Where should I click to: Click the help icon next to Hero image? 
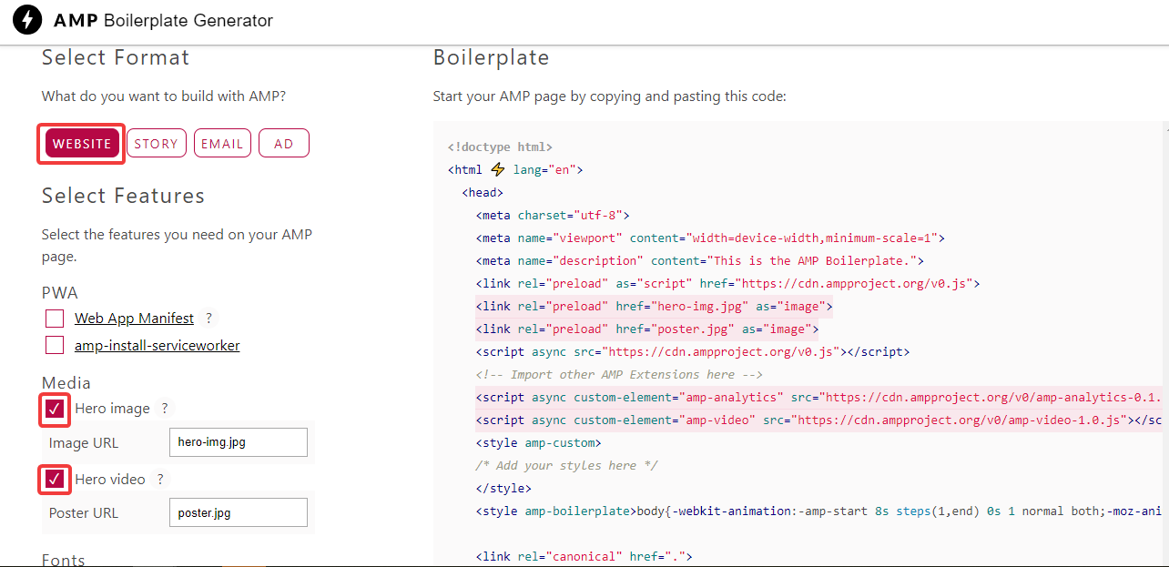pos(165,409)
